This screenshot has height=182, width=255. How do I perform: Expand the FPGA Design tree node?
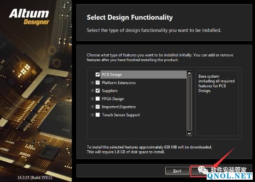[x=93, y=99]
